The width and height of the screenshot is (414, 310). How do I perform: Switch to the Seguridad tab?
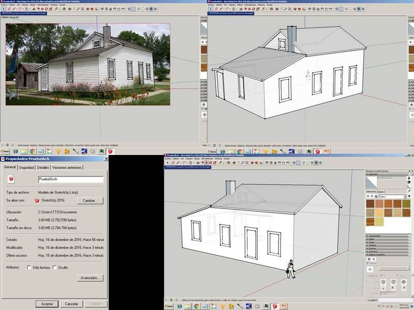[26, 167]
